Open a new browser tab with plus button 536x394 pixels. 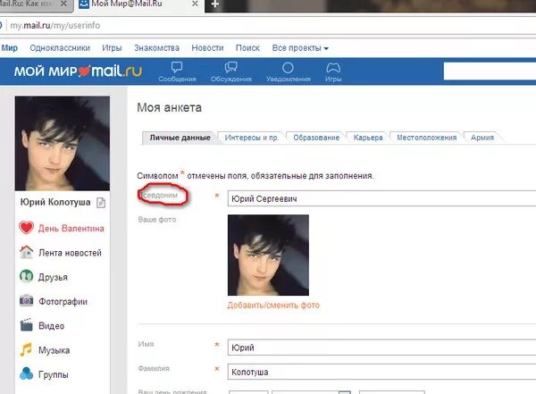click(x=214, y=4)
